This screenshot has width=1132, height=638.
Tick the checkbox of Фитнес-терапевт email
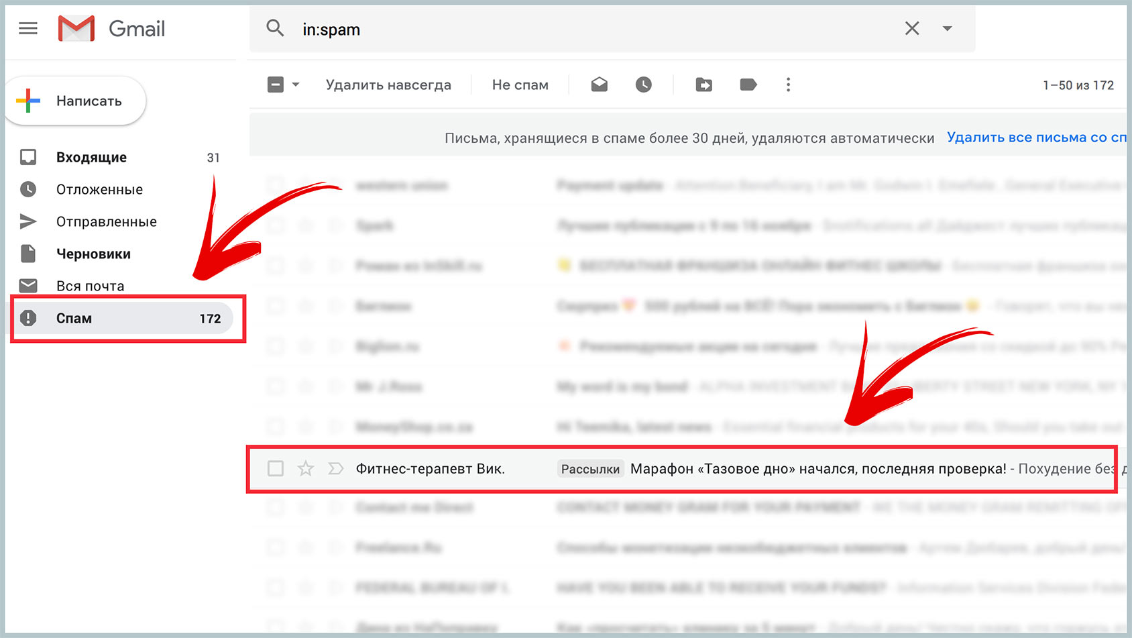point(276,468)
